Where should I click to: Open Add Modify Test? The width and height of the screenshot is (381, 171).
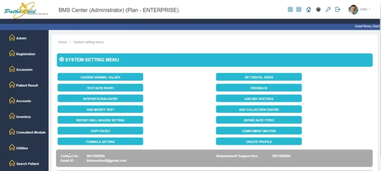tap(100, 109)
